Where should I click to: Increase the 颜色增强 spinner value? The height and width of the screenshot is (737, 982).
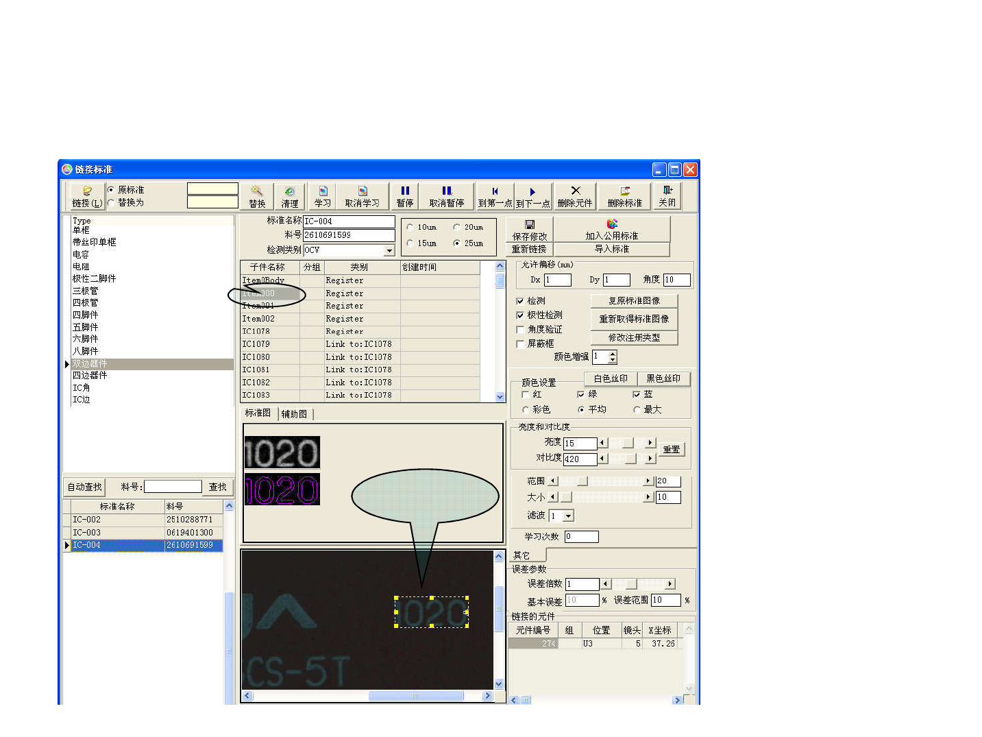613,354
